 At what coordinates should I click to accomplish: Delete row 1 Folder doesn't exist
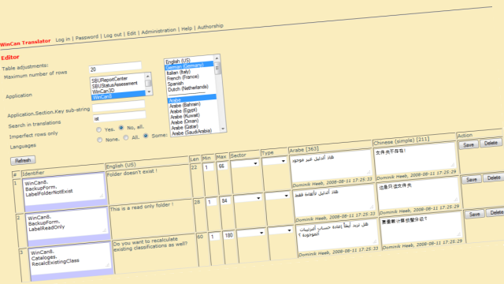tap(491, 143)
